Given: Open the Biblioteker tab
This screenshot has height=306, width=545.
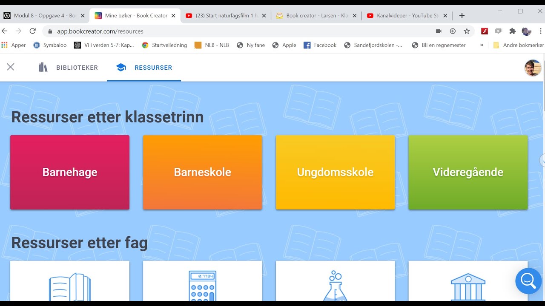Looking at the screenshot, I should [x=68, y=68].
